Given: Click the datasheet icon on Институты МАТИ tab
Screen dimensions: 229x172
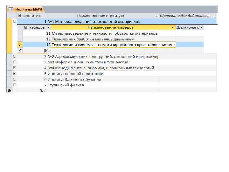Looking at the screenshot, I should (10, 9).
